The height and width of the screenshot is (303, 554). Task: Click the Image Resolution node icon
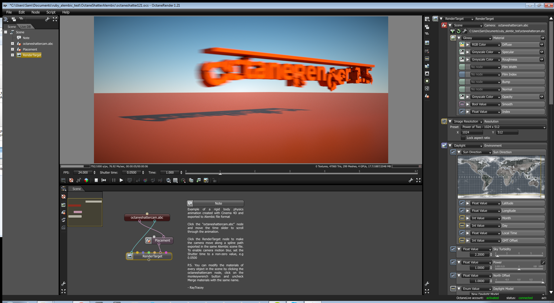(x=444, y=121)
